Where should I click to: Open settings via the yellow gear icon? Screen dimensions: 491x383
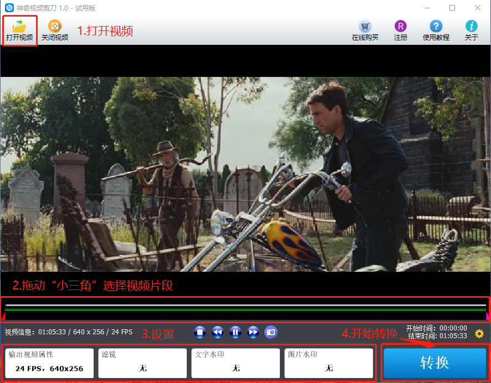coord(479,334)
